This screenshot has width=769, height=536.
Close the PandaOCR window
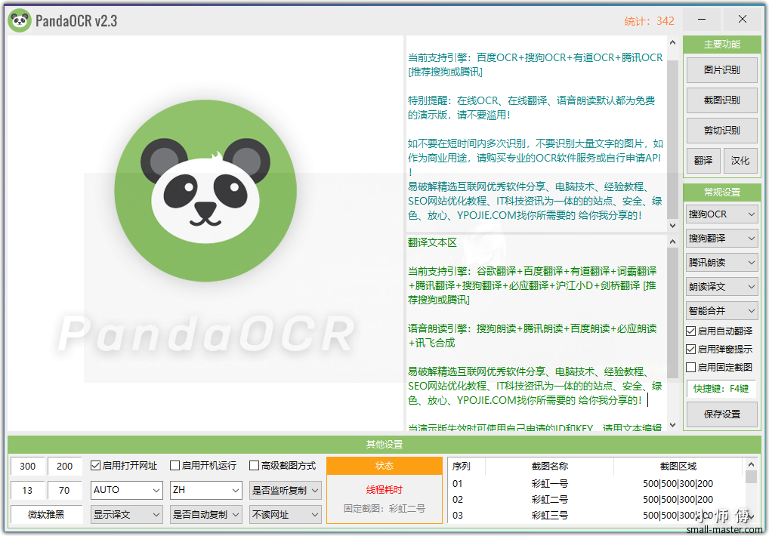(743, 20)
